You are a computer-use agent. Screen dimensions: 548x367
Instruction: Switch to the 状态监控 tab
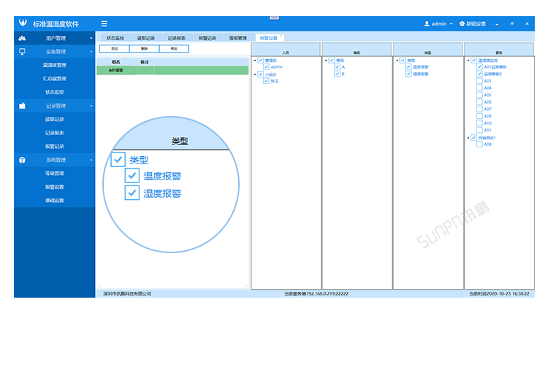115,37
